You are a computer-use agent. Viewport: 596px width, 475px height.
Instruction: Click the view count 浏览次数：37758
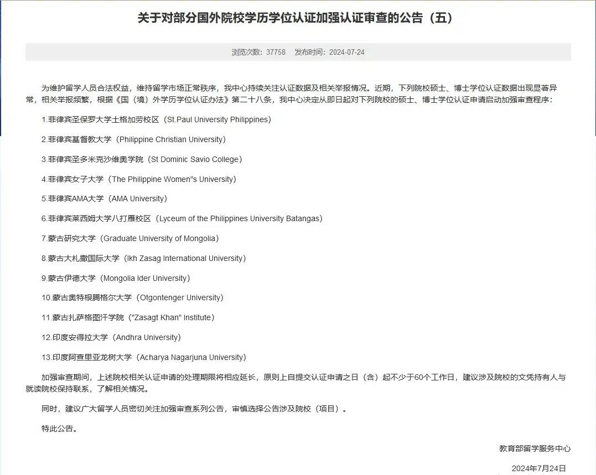click(258, 52)
